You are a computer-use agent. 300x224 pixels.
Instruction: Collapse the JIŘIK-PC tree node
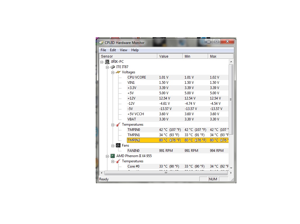pyautogui.click(x=102, y=62)
